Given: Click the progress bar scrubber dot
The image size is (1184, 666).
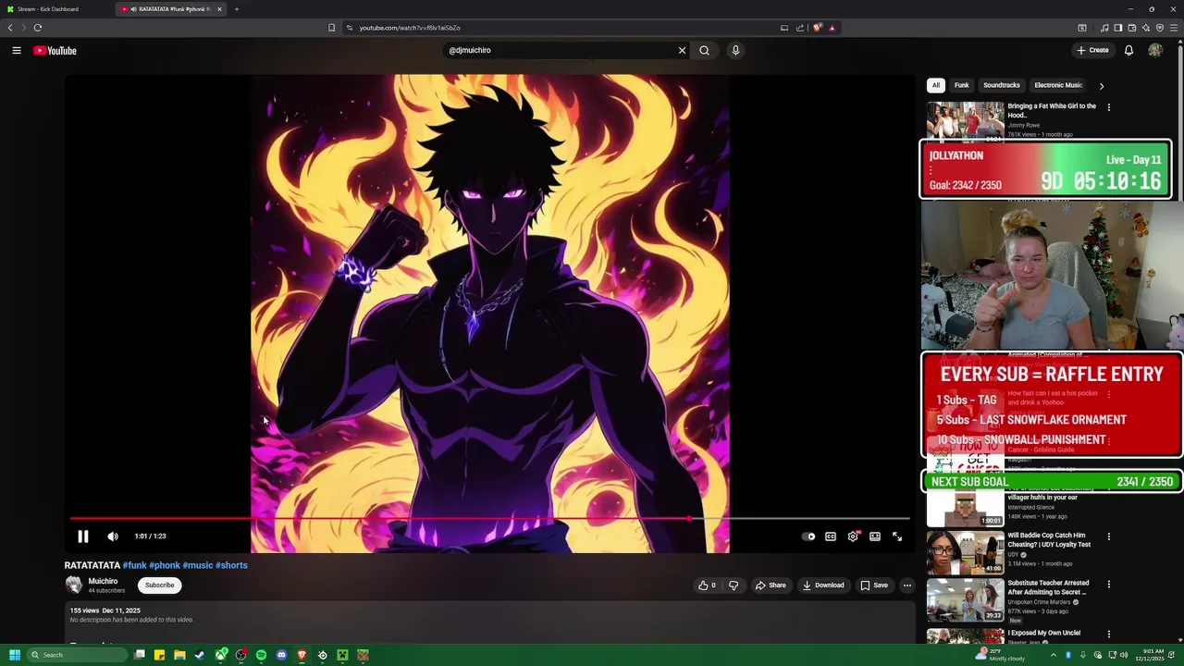Looking at the screenshot, I should (689, 519).
